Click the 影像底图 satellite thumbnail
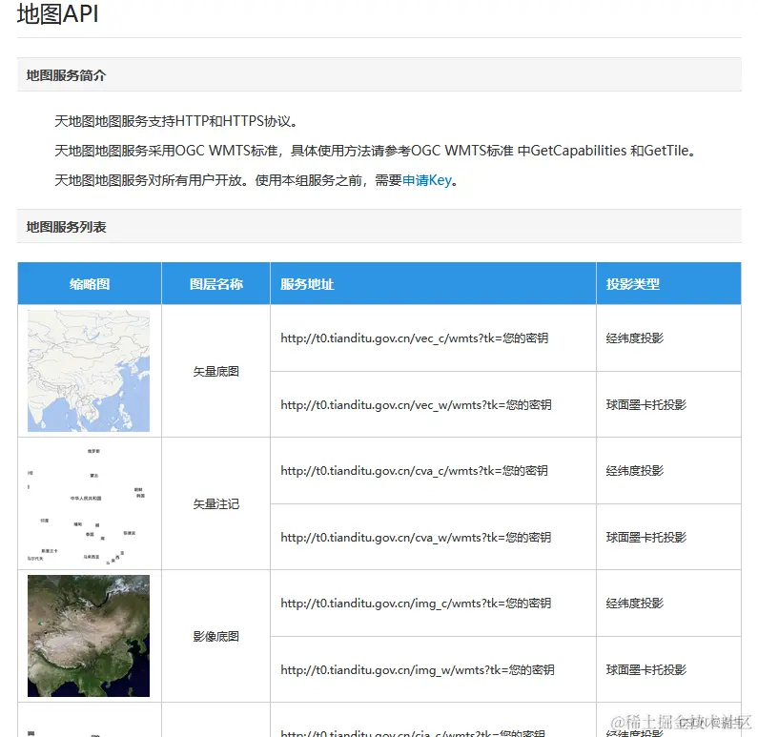This screenshot has height=737, width=758. (89, 636)
